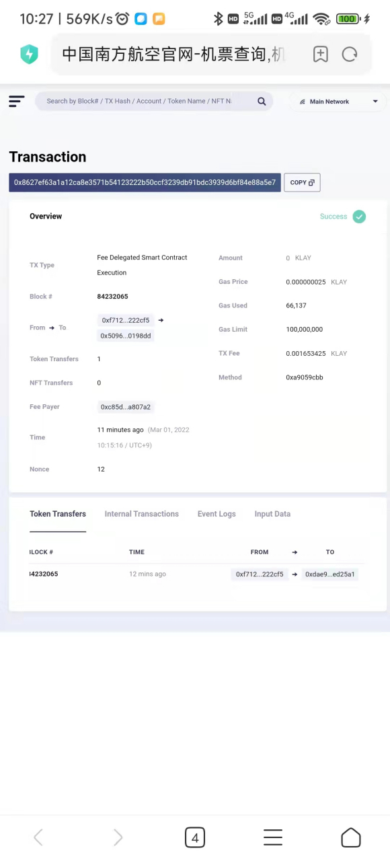Tap the browser address bar title
Viewport: 390px width, 867px height.
(173, 54)
